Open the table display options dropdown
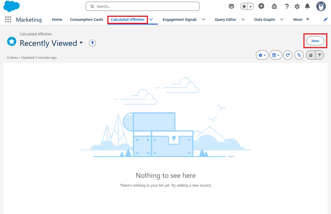Screen dimensions: 331x214 point(276,55)
